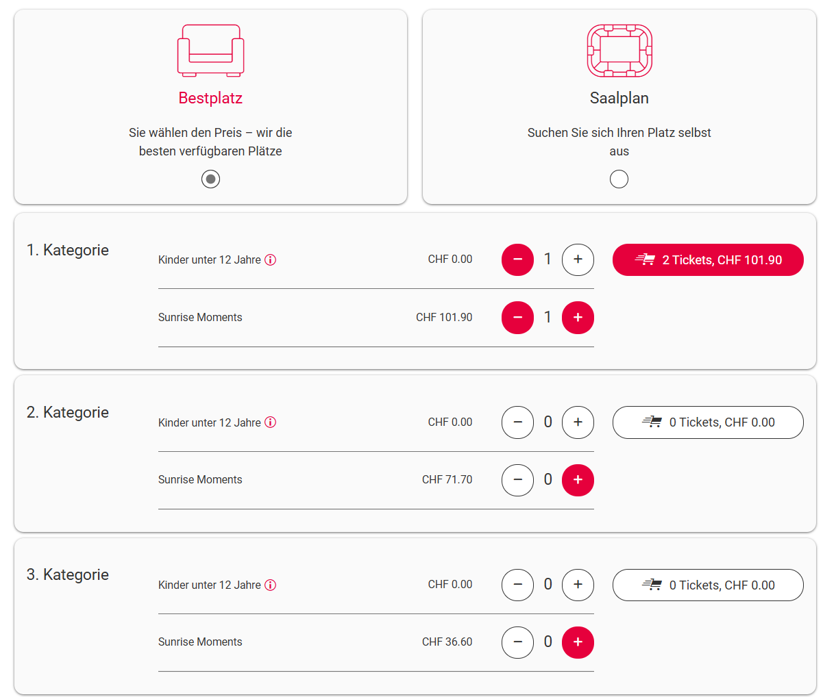Click the Saalplan heading
Image resolution: width=836 pixels, height=697 pixels.
coord(619,98)
